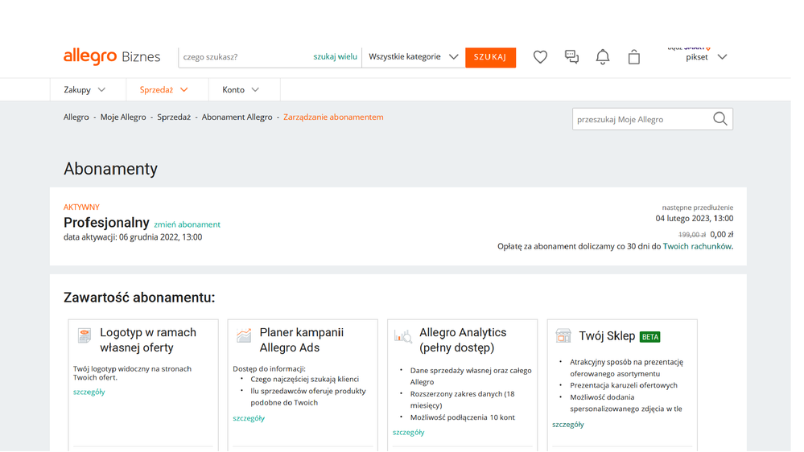Click the 04 lutego 2023, 13:00 date
804x452 pixels.
coord(695,218)
